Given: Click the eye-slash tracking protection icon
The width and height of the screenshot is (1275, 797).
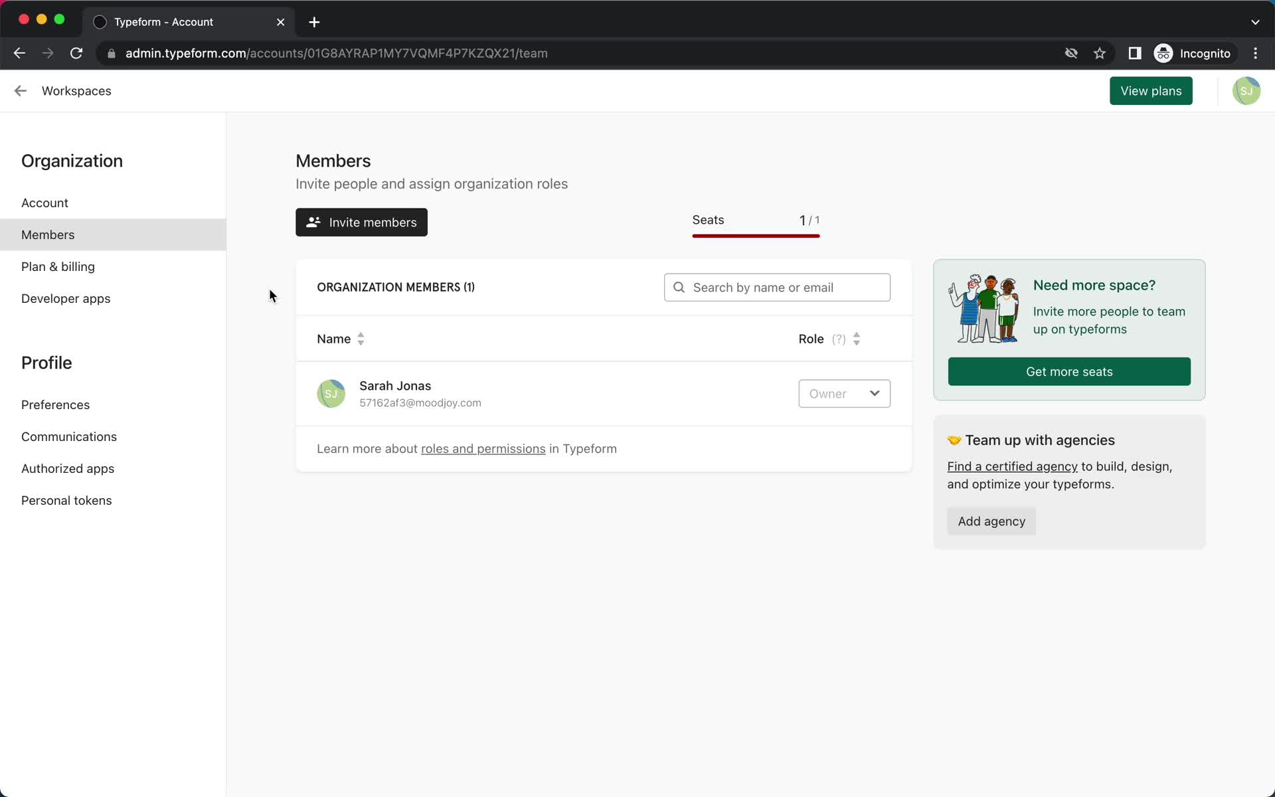Looking at the screenshot, I should (1071, 53).
